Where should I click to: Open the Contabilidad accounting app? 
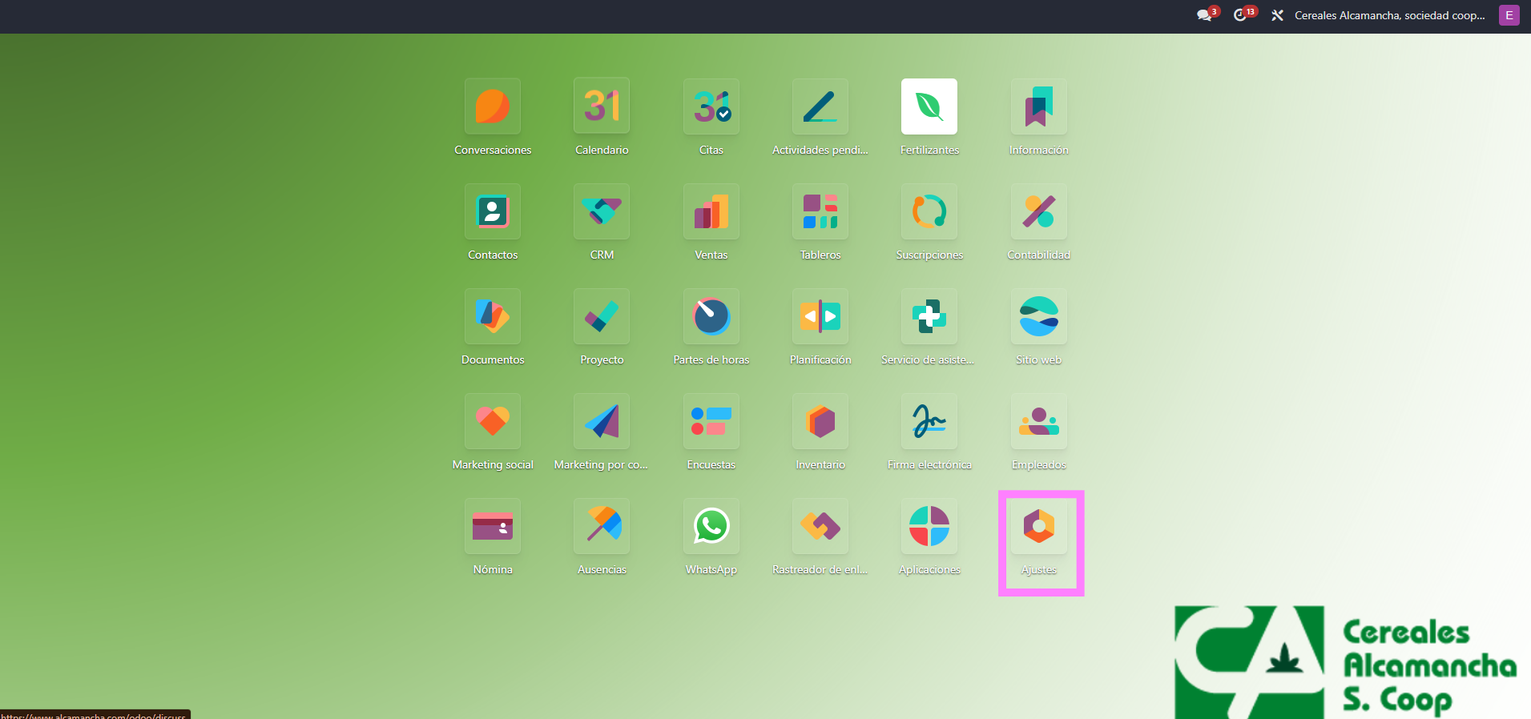coord(1038,211)
